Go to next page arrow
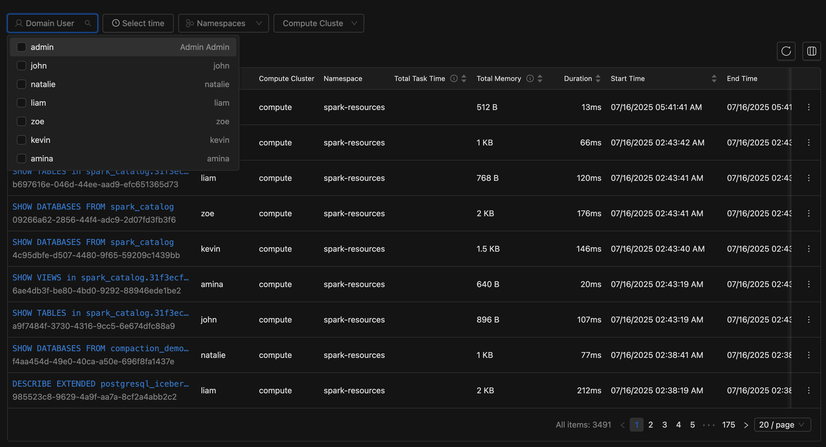826x447 pixels. [x=746, y=425]
